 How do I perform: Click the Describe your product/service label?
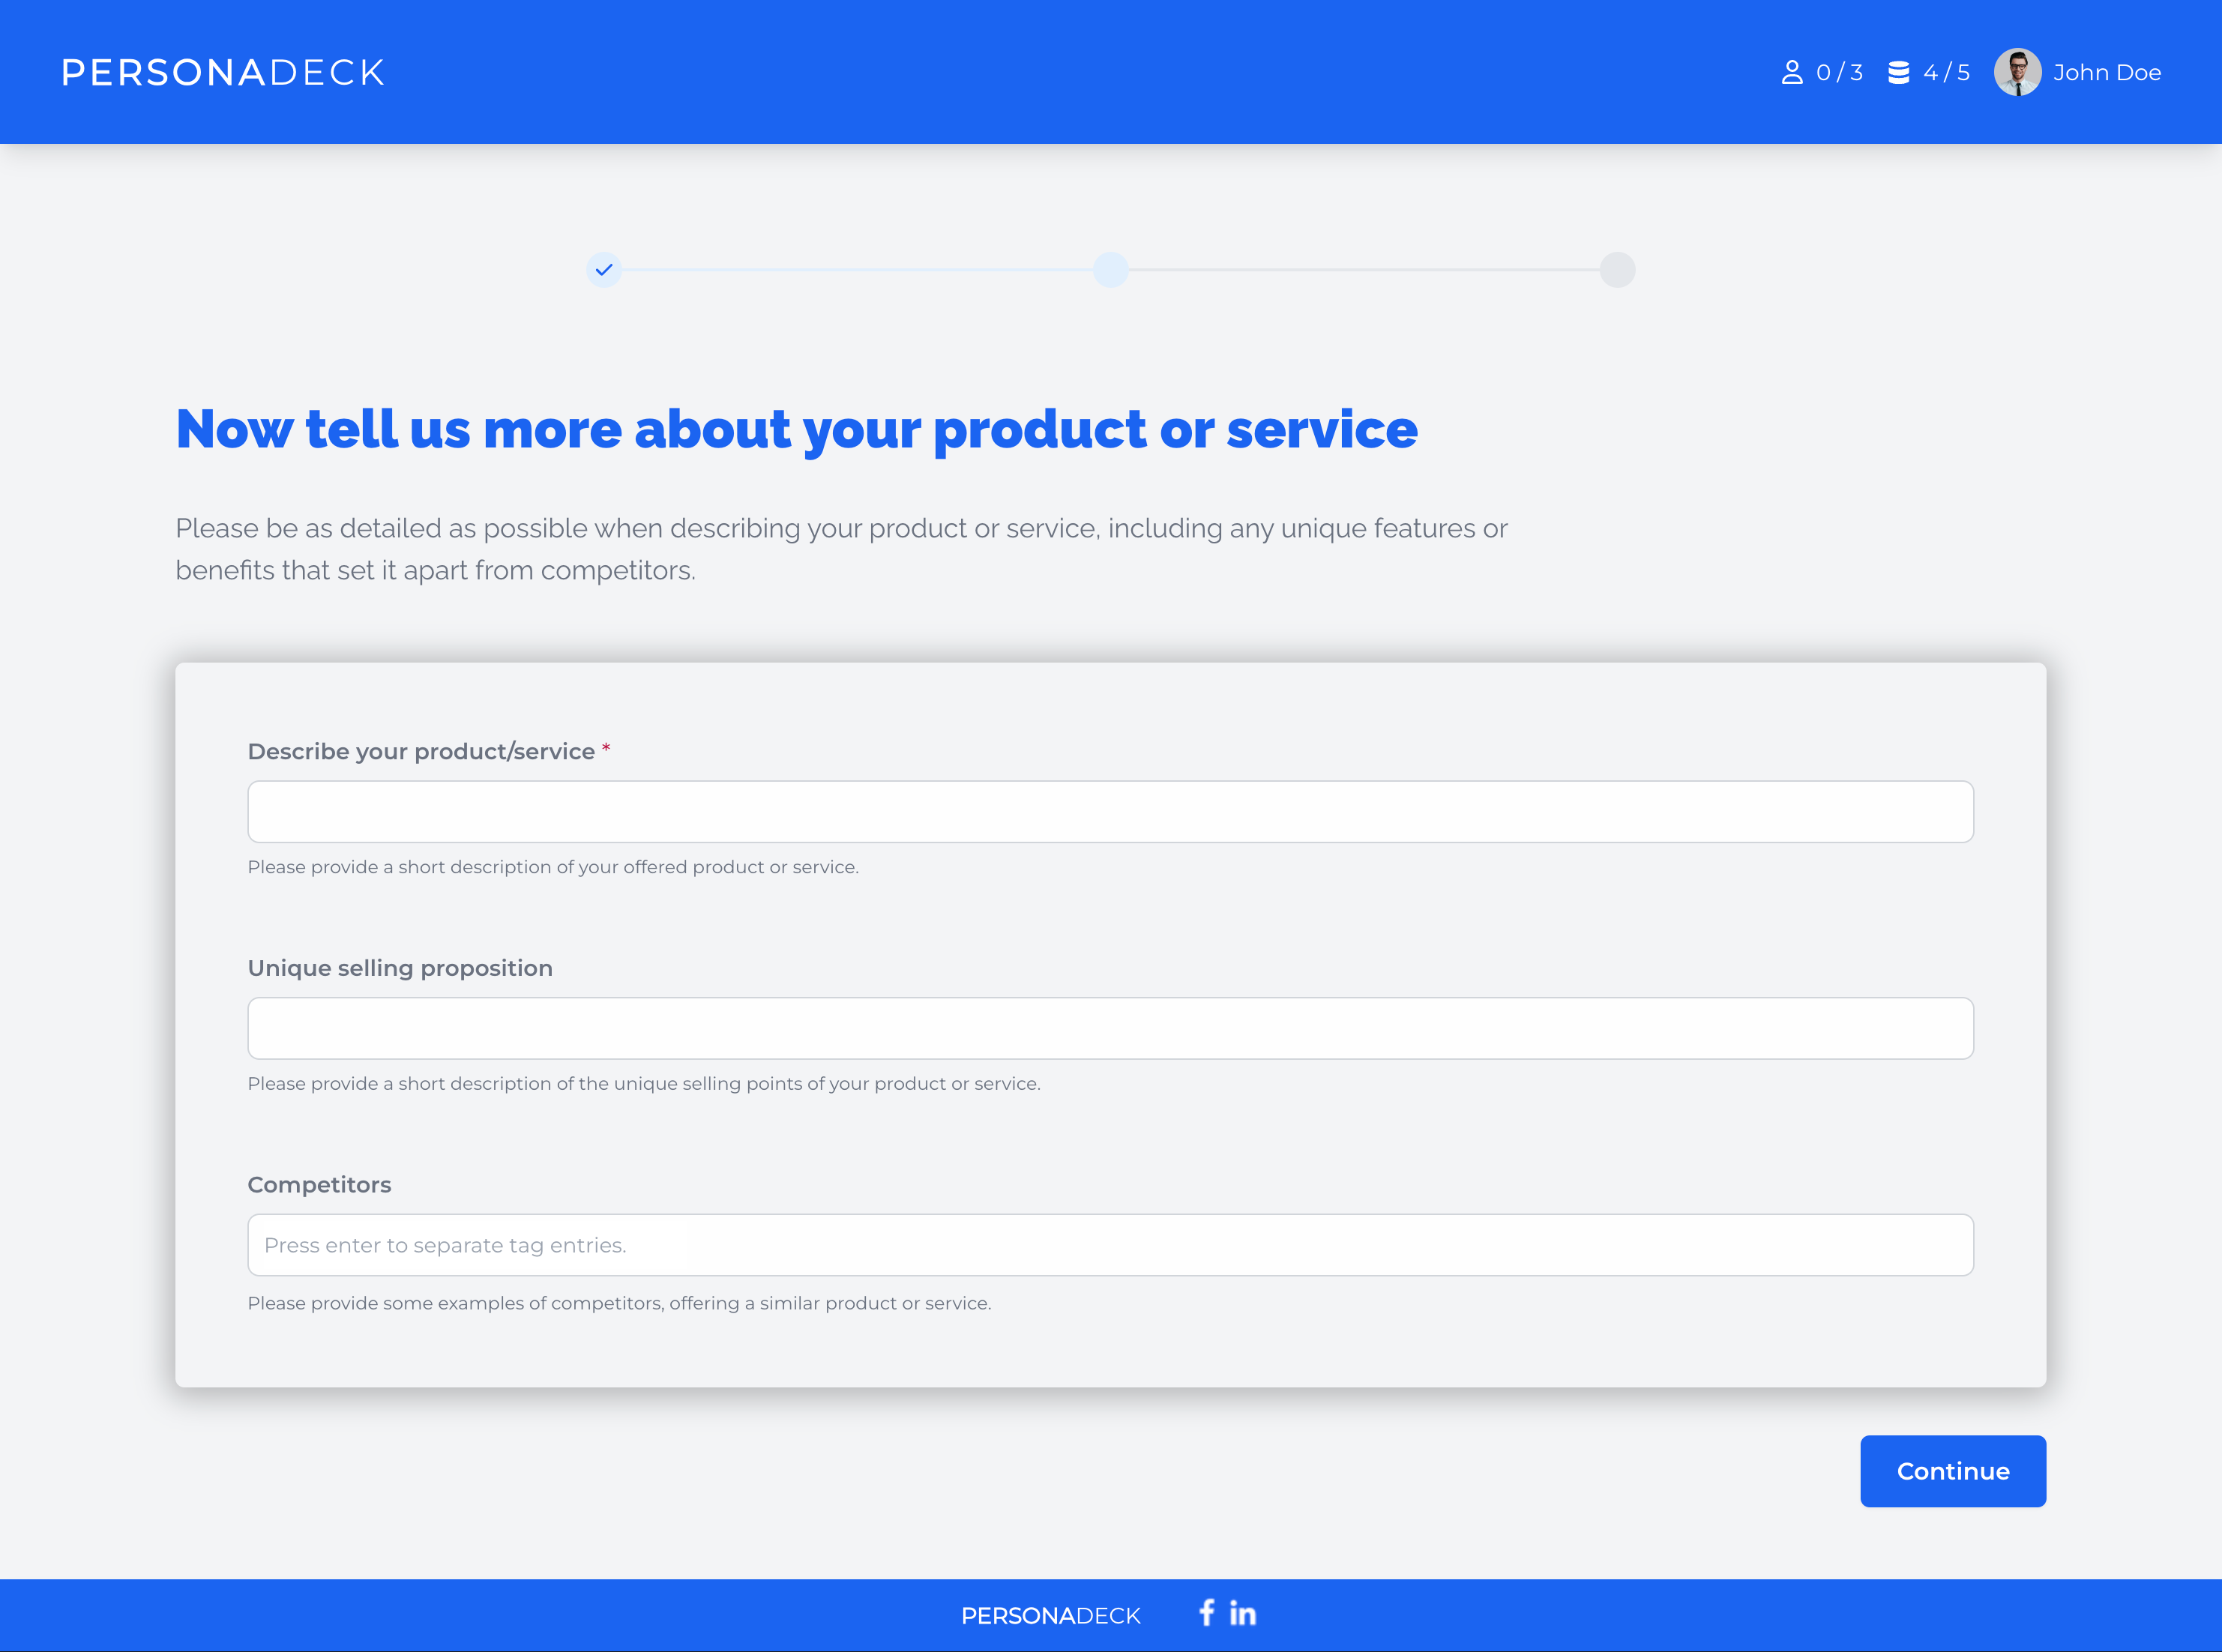(421, 751)
